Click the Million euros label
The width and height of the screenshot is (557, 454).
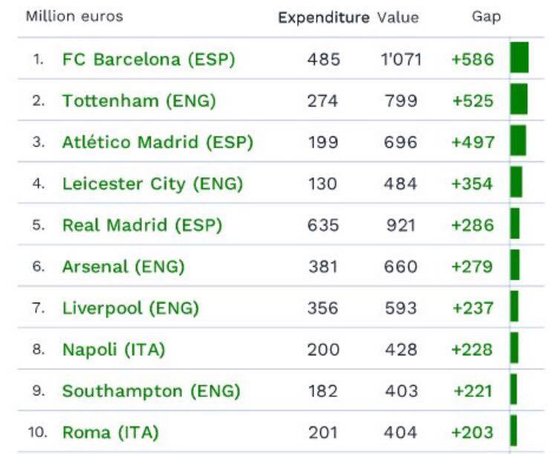click(x=74, y=16)
